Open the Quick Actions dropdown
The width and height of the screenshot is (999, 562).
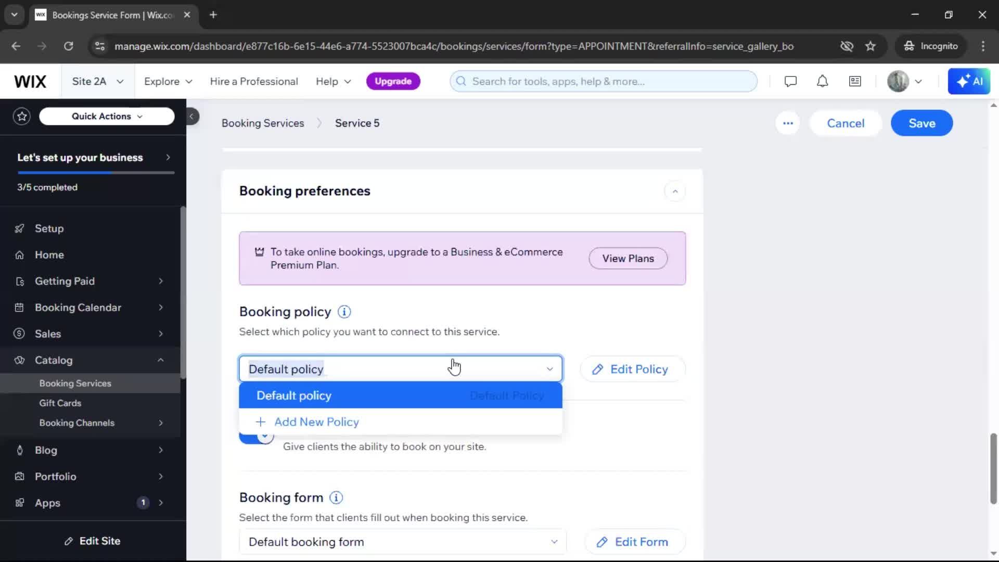107,116
